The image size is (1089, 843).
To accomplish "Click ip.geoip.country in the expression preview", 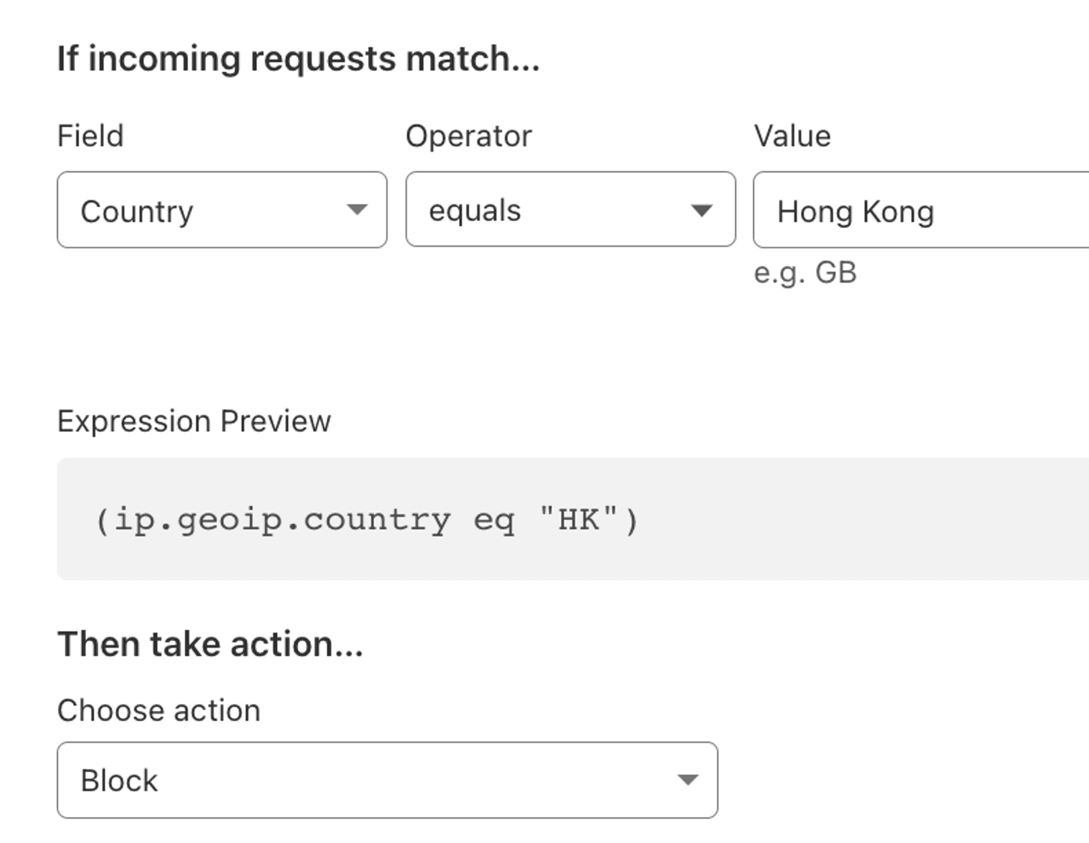I will pos(282,520).
